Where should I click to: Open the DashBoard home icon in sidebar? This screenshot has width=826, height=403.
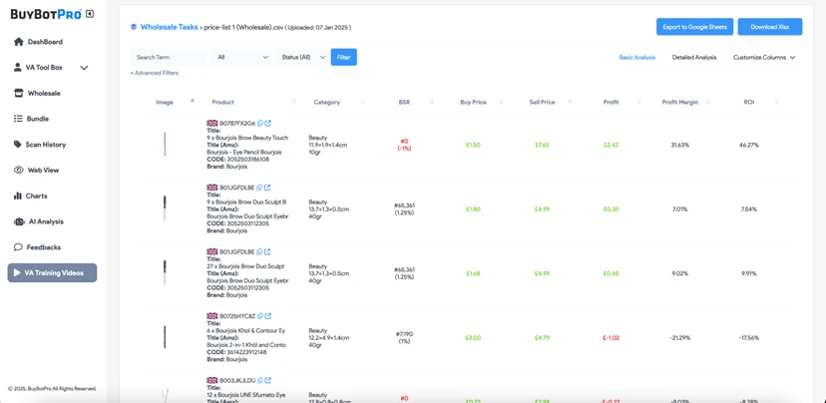click(x=18, y=42)
